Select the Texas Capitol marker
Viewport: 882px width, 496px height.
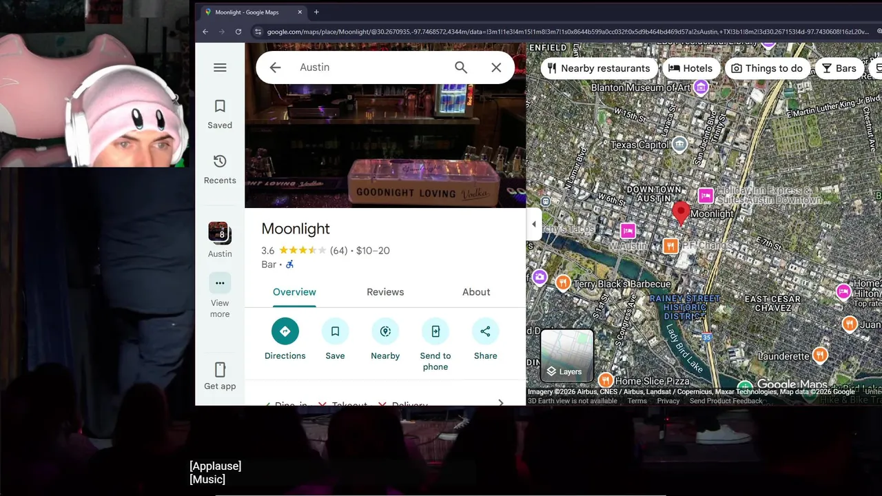(x=679, y=144)
